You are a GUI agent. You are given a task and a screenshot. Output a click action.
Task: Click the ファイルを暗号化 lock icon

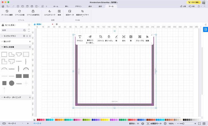(33, 11)
